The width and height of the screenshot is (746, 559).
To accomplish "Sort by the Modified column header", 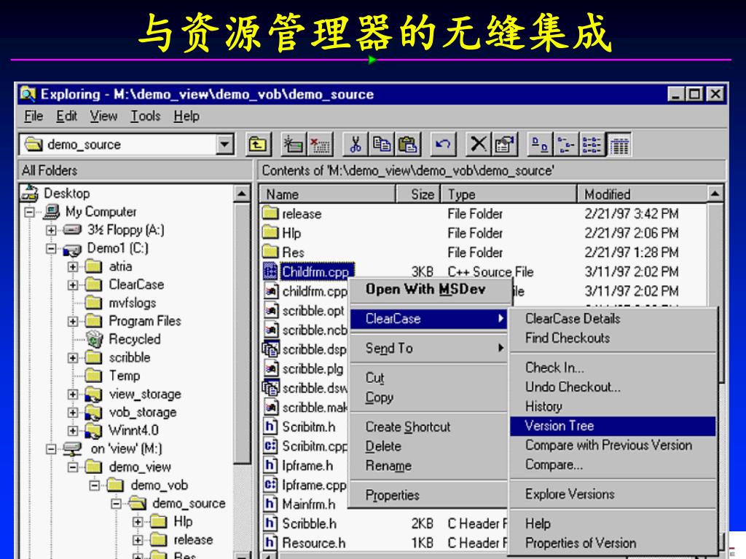I will click(x=643, y=194).
